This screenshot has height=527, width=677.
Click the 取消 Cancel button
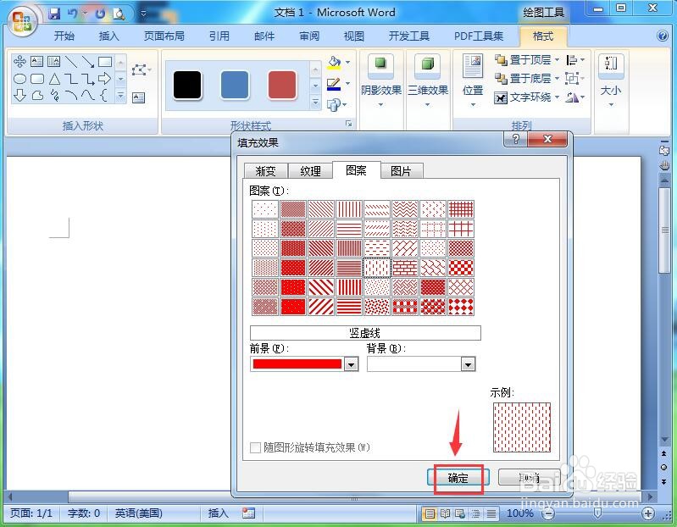(529, 477)
